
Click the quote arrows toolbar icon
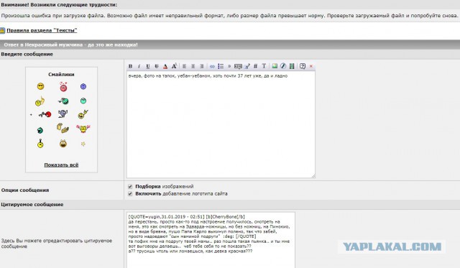[229, 66]
